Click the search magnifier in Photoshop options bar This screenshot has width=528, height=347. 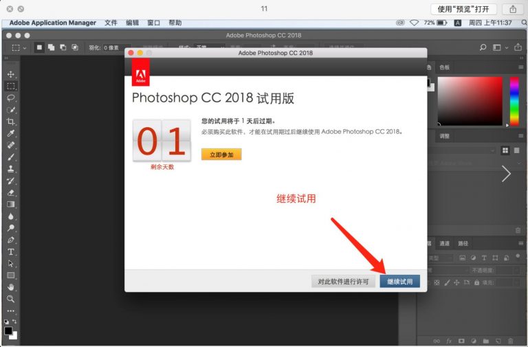[483, 47]
